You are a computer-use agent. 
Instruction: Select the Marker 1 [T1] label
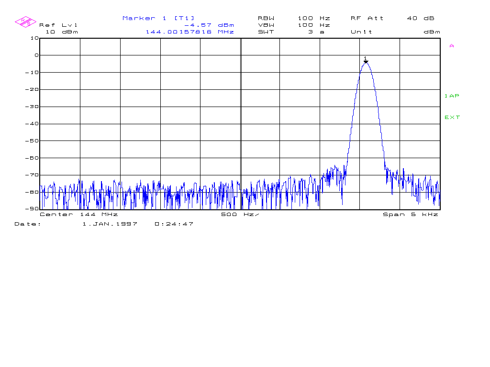[x=158, y=18]
